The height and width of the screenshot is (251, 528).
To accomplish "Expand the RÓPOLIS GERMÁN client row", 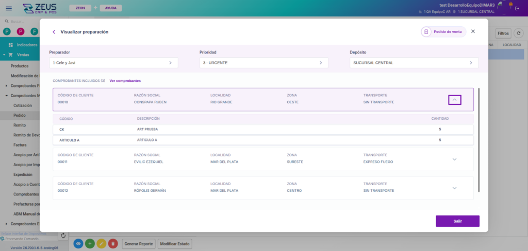I will [x=454, y=188].
